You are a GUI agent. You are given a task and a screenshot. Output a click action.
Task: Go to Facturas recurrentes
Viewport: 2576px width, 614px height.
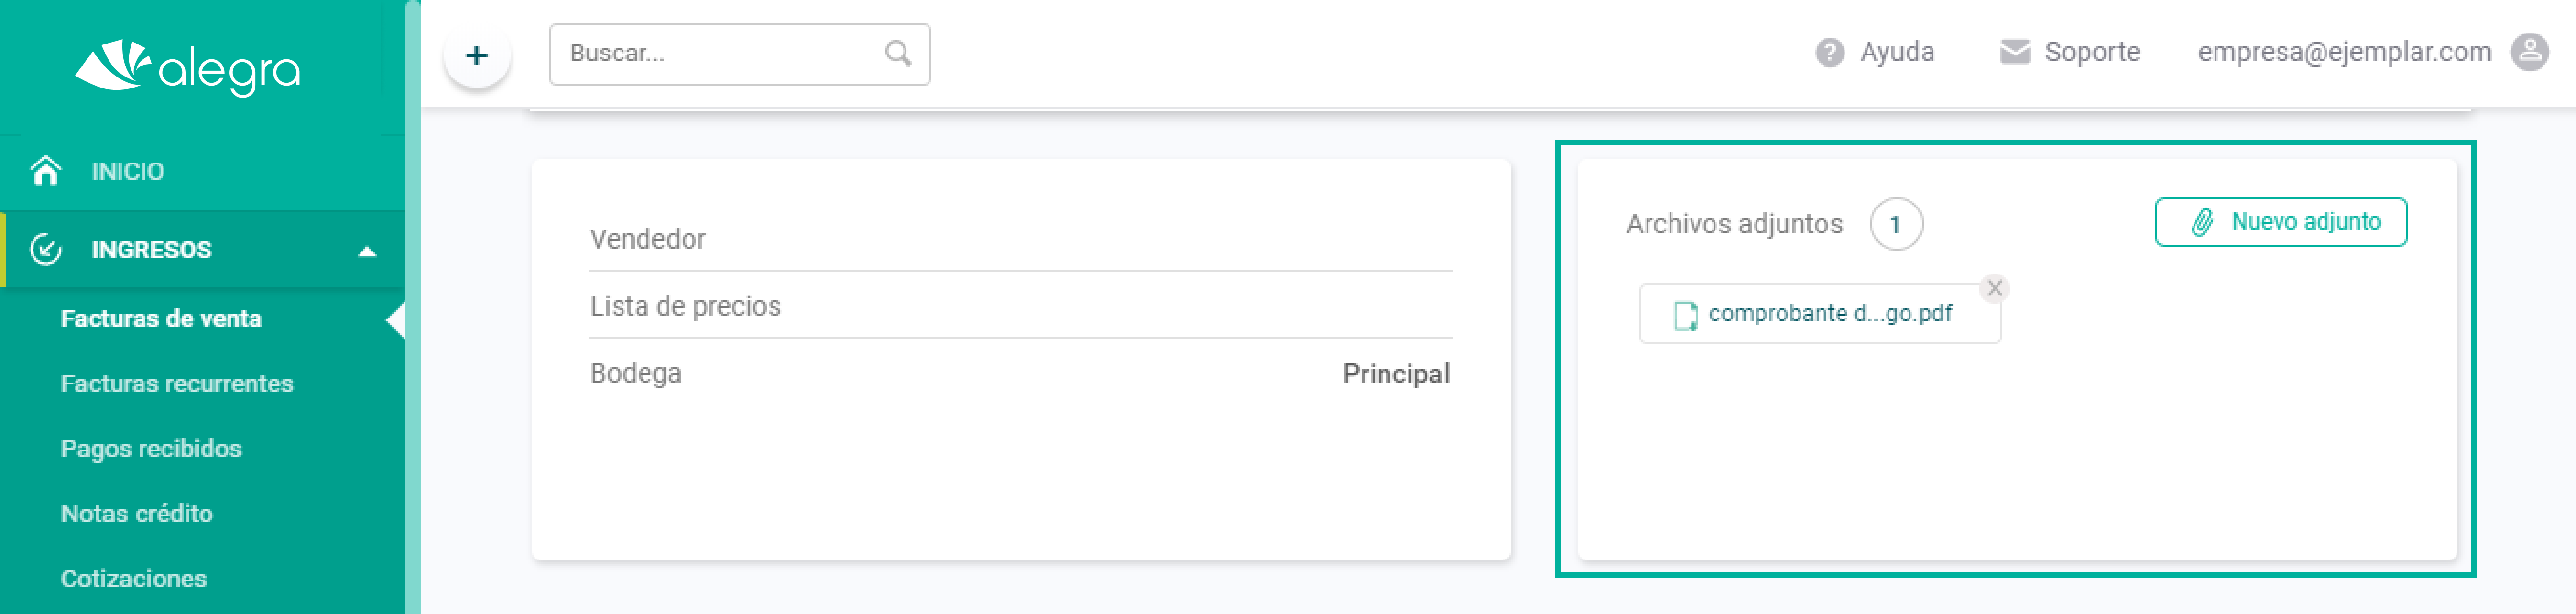click(177, 384)
